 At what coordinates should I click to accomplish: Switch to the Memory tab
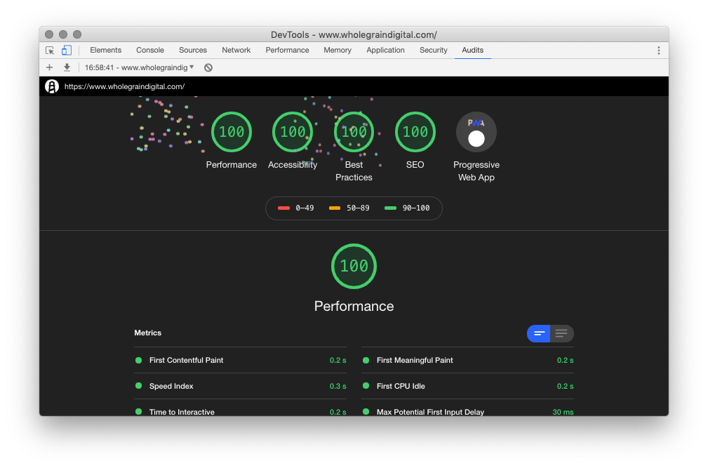click(x=338, y=50)
